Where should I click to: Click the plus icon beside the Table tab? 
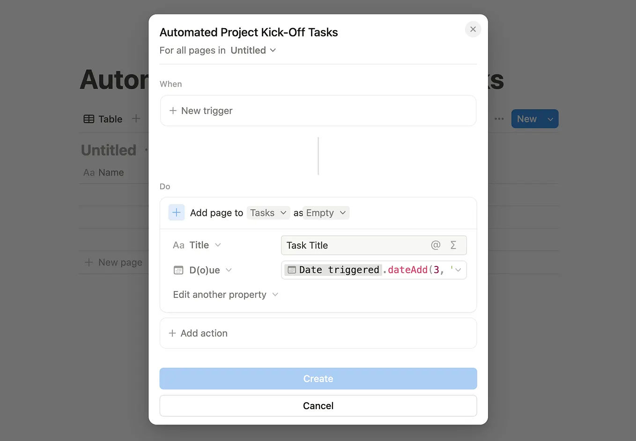point(136,119)
